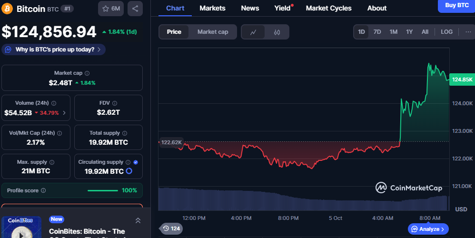Toggle chart to Market cap view
The width and height of the screenshot is (475, 238).
tap(213, 32)
